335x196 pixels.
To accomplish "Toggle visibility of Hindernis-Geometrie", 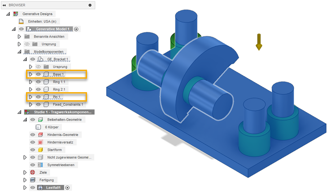I will (32, 135).
